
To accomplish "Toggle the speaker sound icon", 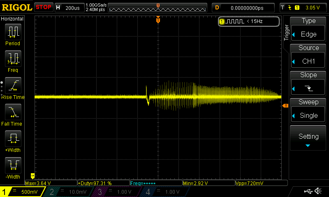I will pos(318,191).
